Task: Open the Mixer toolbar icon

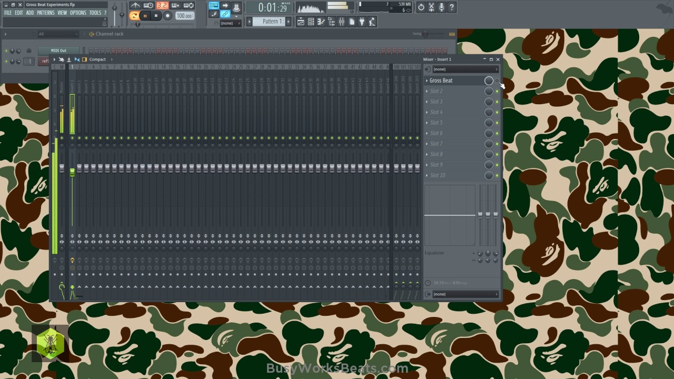Action: coord(341,22)
